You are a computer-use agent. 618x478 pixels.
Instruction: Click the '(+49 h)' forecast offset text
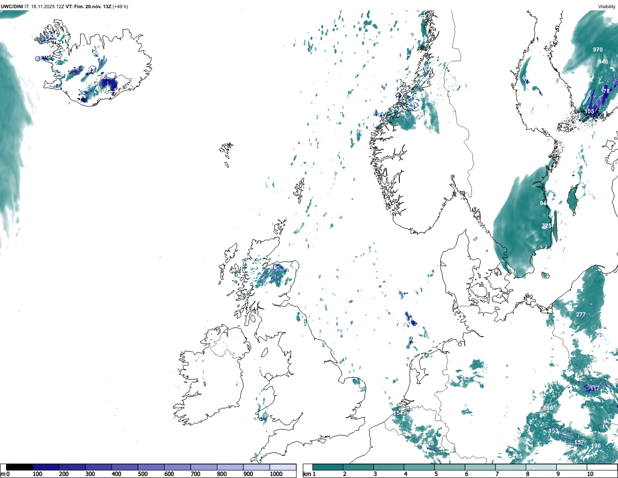(120, 6)
